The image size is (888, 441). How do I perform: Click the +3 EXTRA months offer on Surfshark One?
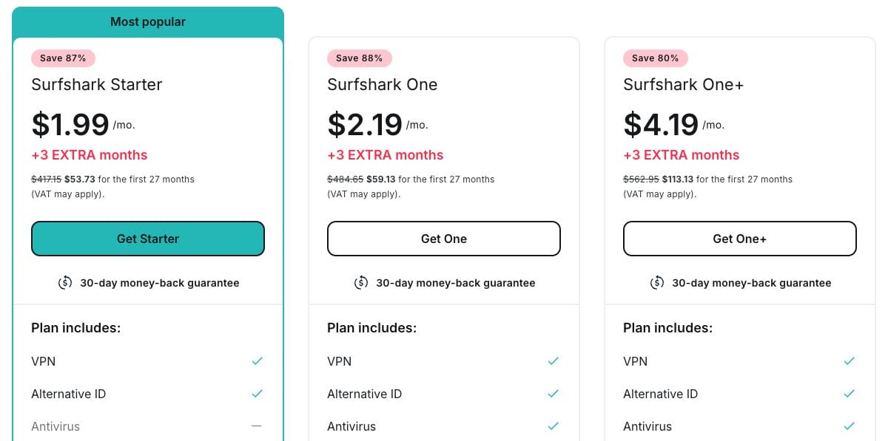[386, 155]
